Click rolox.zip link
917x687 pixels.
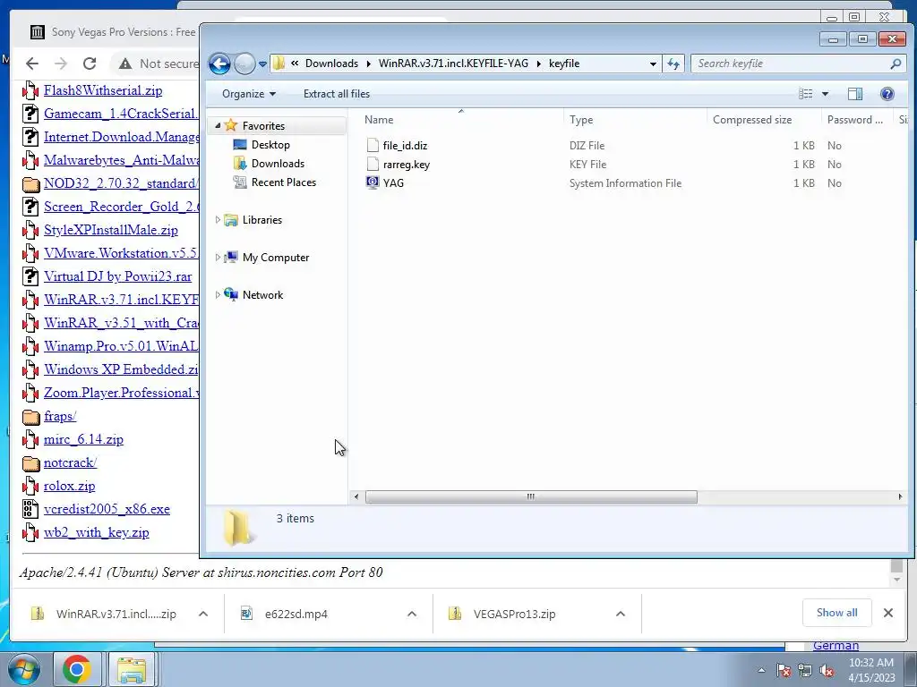(69, 486)
